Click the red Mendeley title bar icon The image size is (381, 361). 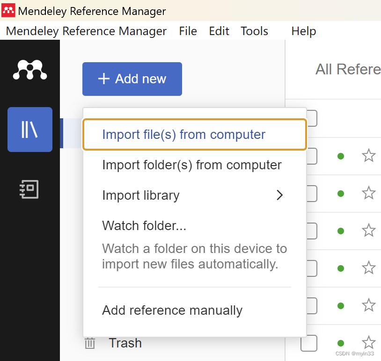click(8, 10)
